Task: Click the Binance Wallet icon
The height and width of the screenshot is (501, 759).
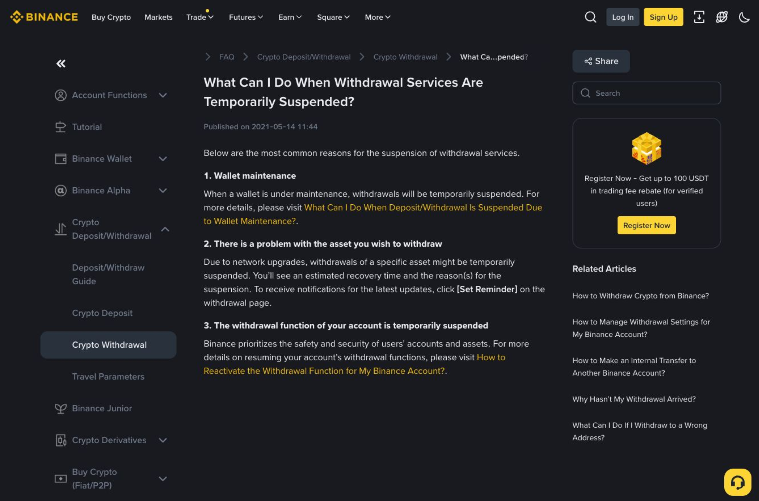Action: pos(60,159)
